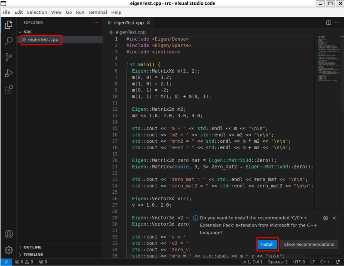Change encoding via UTF-8 status item

[x=299, y=262]
